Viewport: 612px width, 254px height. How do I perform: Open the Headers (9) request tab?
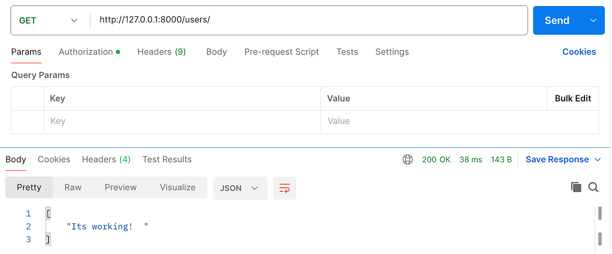coord(162,52)
